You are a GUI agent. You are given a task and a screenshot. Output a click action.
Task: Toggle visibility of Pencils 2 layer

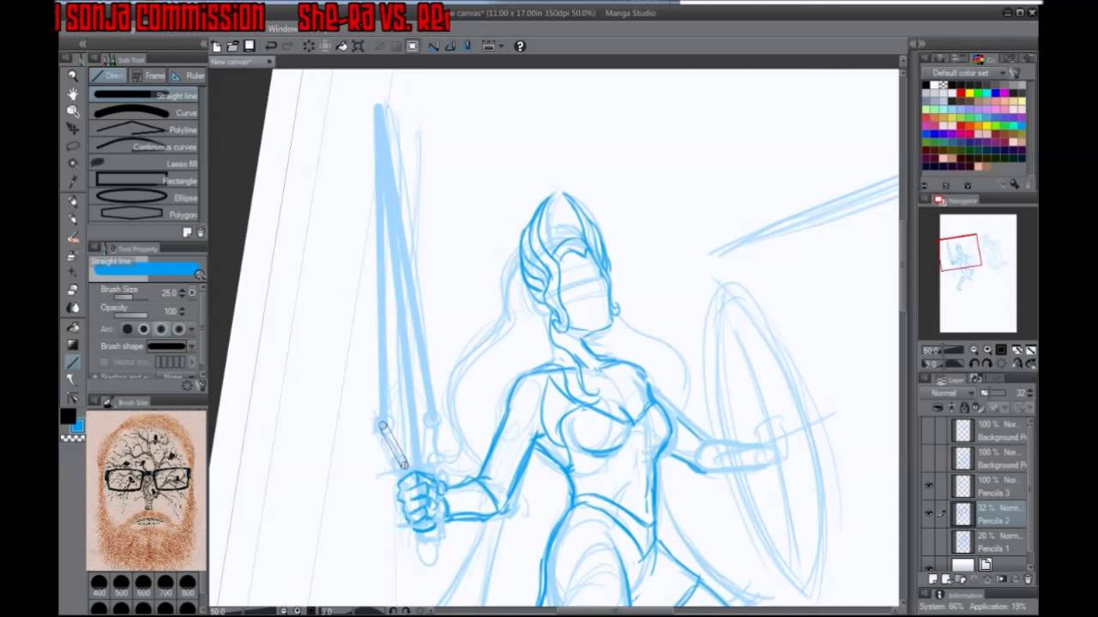928,513
